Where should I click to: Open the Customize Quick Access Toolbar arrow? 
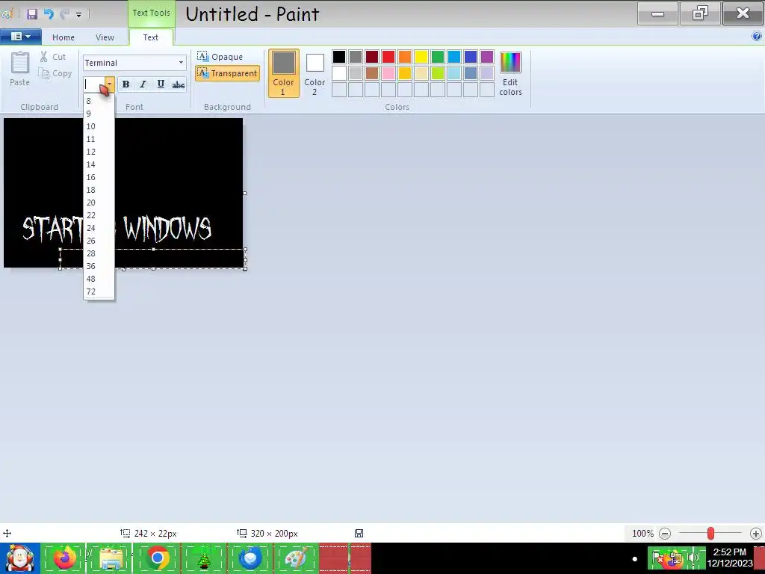coord(78,15)
